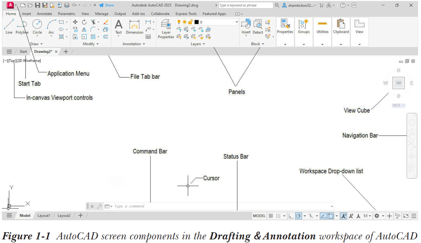
Task: Expand the Draw panel dropdown
Action: [x=37, y=44]
